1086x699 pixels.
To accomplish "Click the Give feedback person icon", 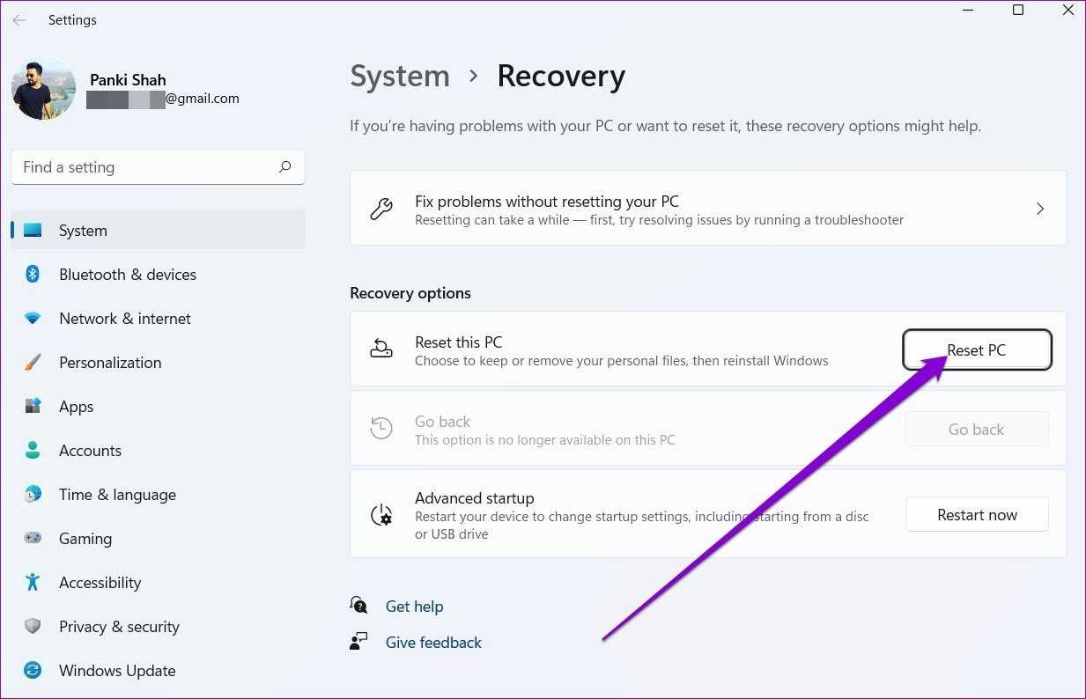I will pos(358,642).
